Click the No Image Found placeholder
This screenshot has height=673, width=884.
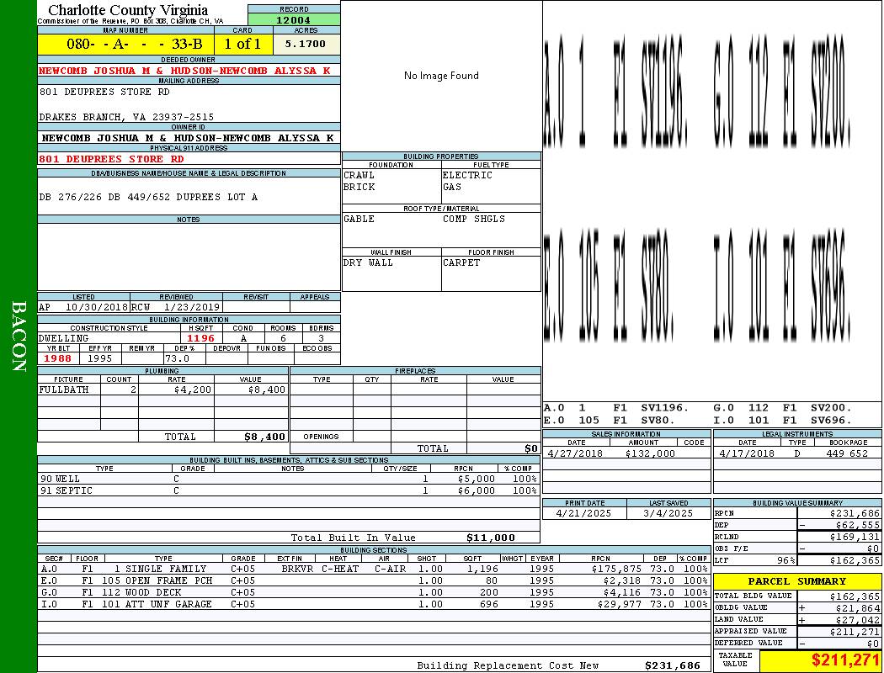pos(441,76)
